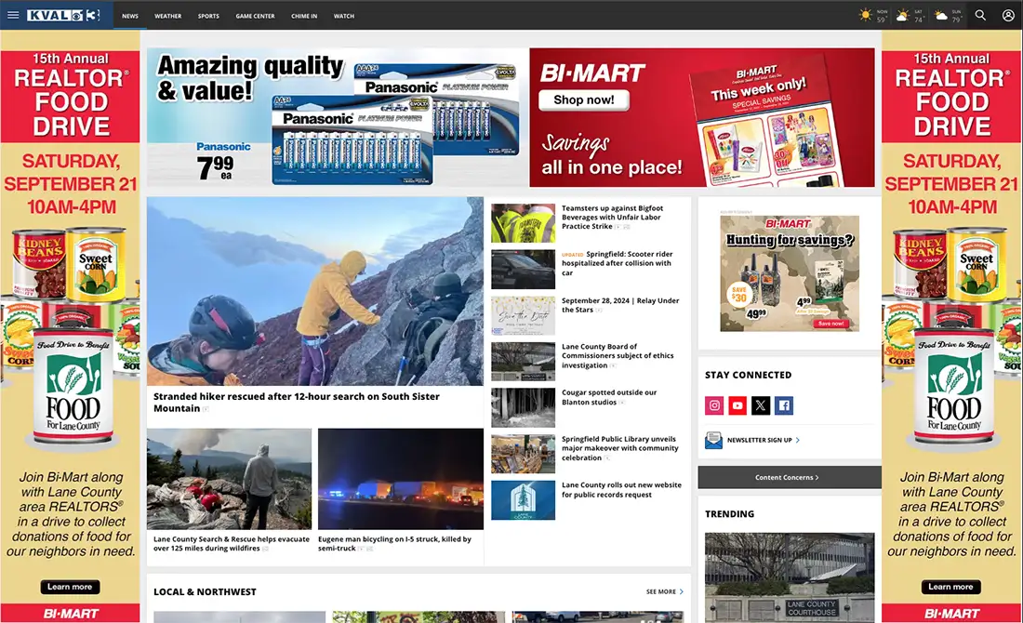
Task: Click the library interior thumbnail
Action: coord(524,454)
